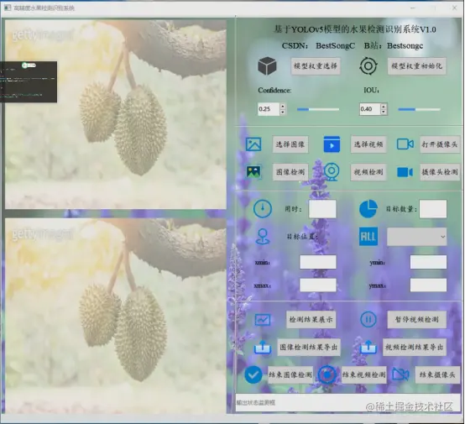Click the 目标数量 count field
The width and height of the screenshot is (465, 424).
click(x=433, y=209)
